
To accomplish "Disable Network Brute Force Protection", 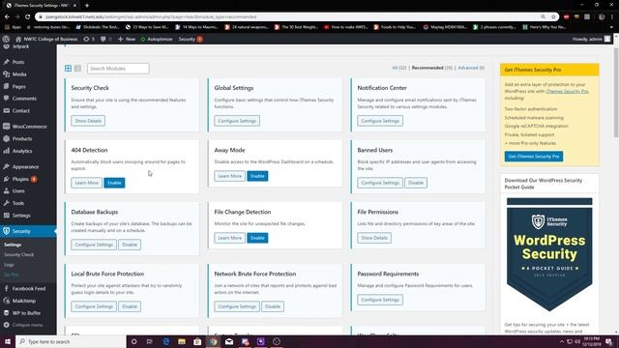I will [273, 306].
